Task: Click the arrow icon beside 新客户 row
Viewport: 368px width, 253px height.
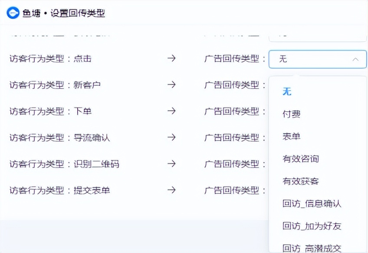Action: (x=172, y=85)
